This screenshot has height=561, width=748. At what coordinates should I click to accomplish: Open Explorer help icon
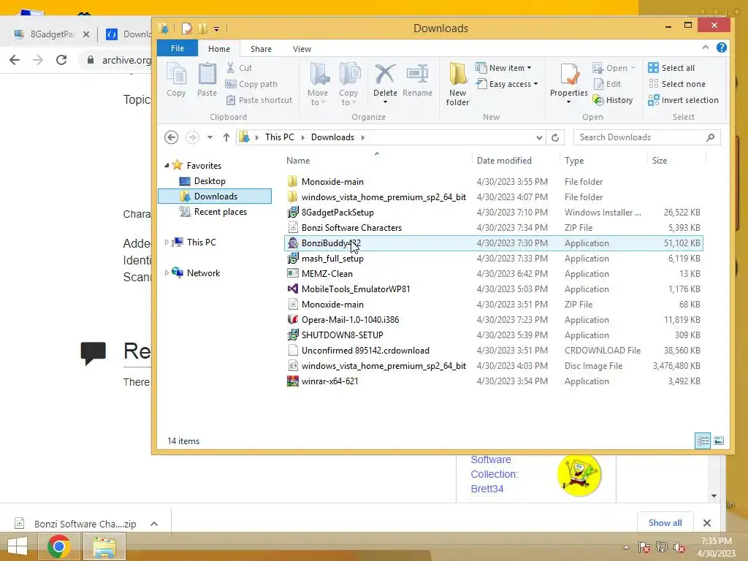click(x=721, y=47)
